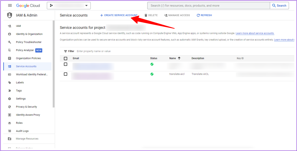Open Workload Identity Federation

pyautogui.click(x=32, y=74)
